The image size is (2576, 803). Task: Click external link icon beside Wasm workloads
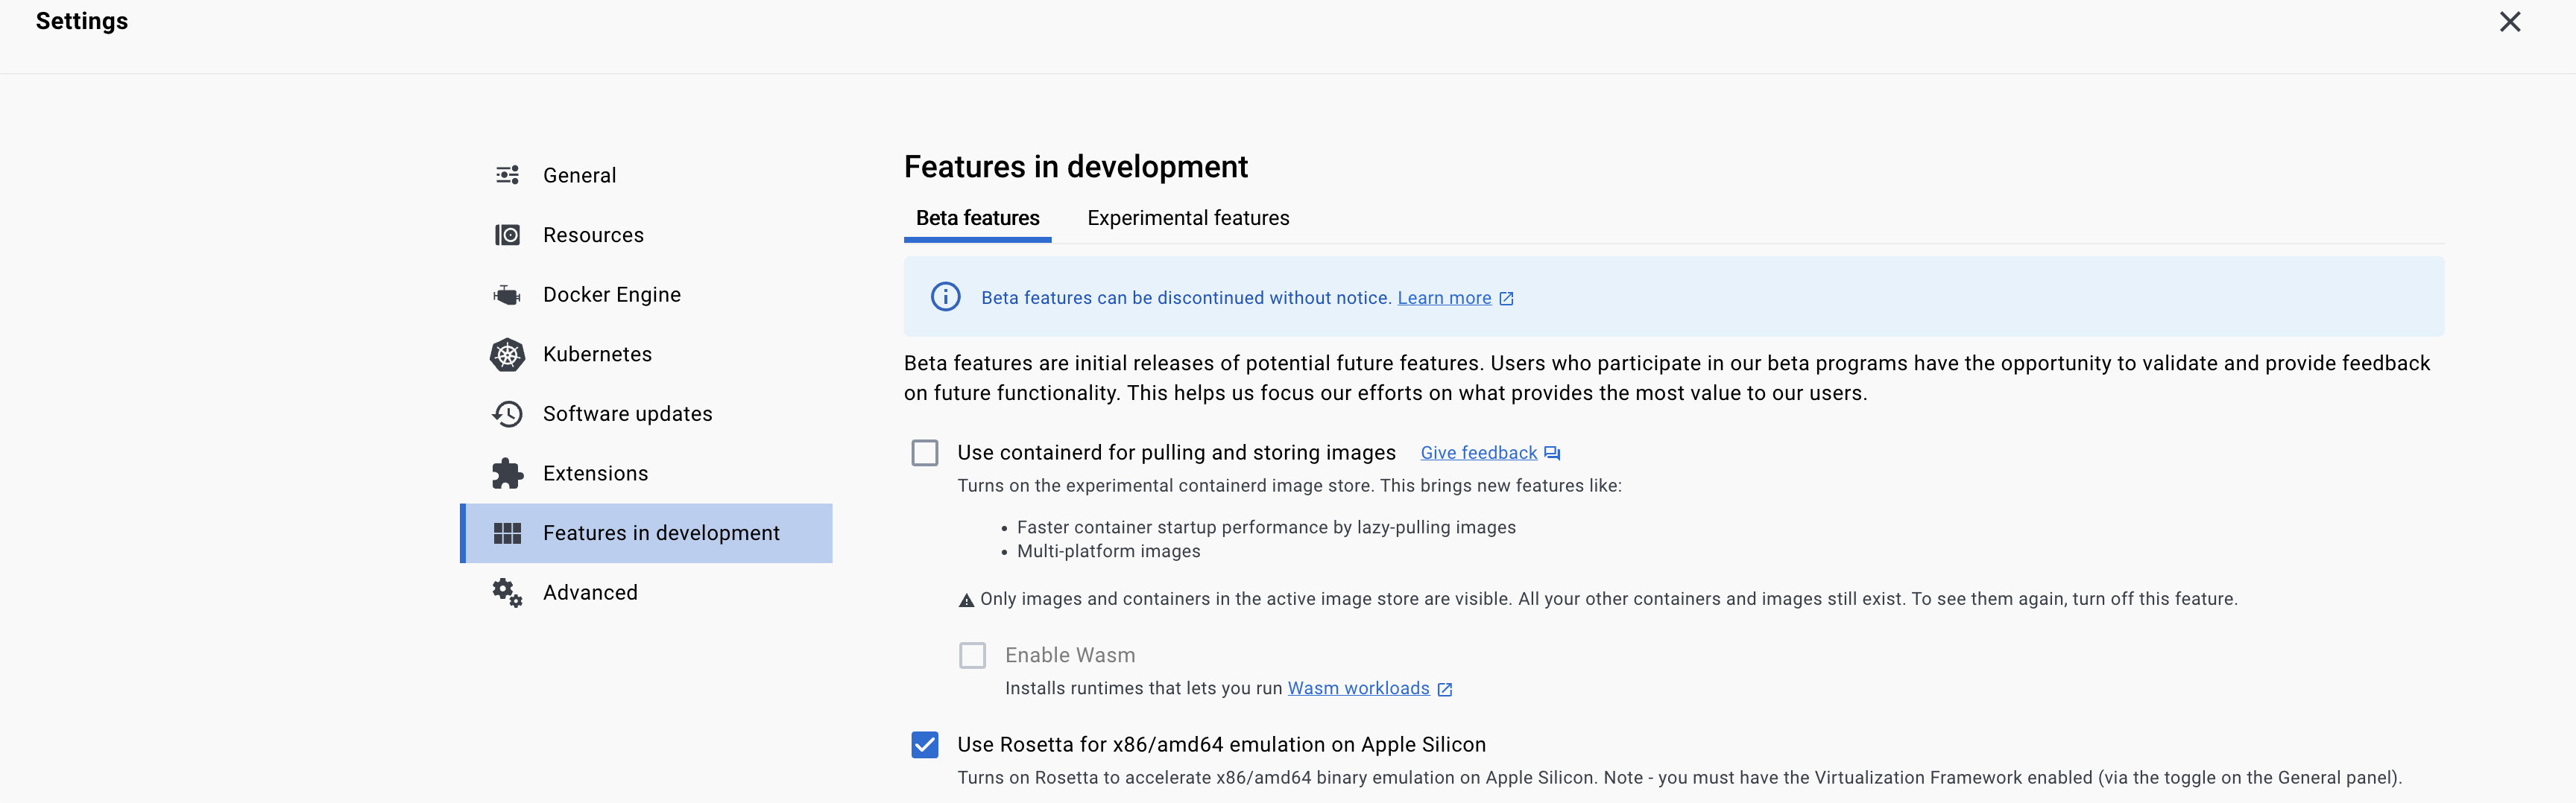click(x=1444, y=689)
